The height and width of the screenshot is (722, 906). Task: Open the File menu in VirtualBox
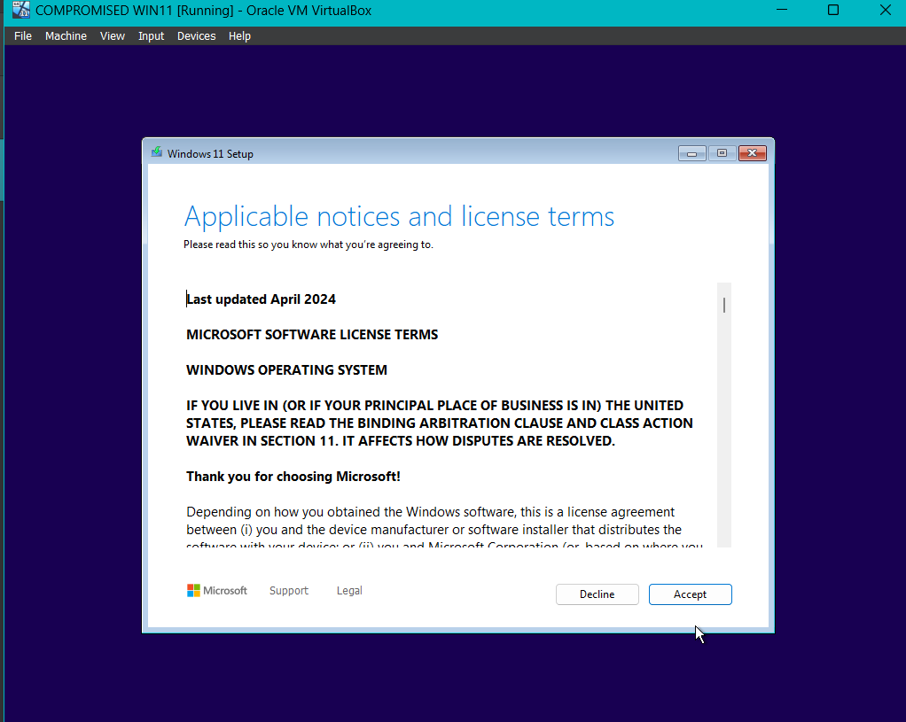pos(23,35)
